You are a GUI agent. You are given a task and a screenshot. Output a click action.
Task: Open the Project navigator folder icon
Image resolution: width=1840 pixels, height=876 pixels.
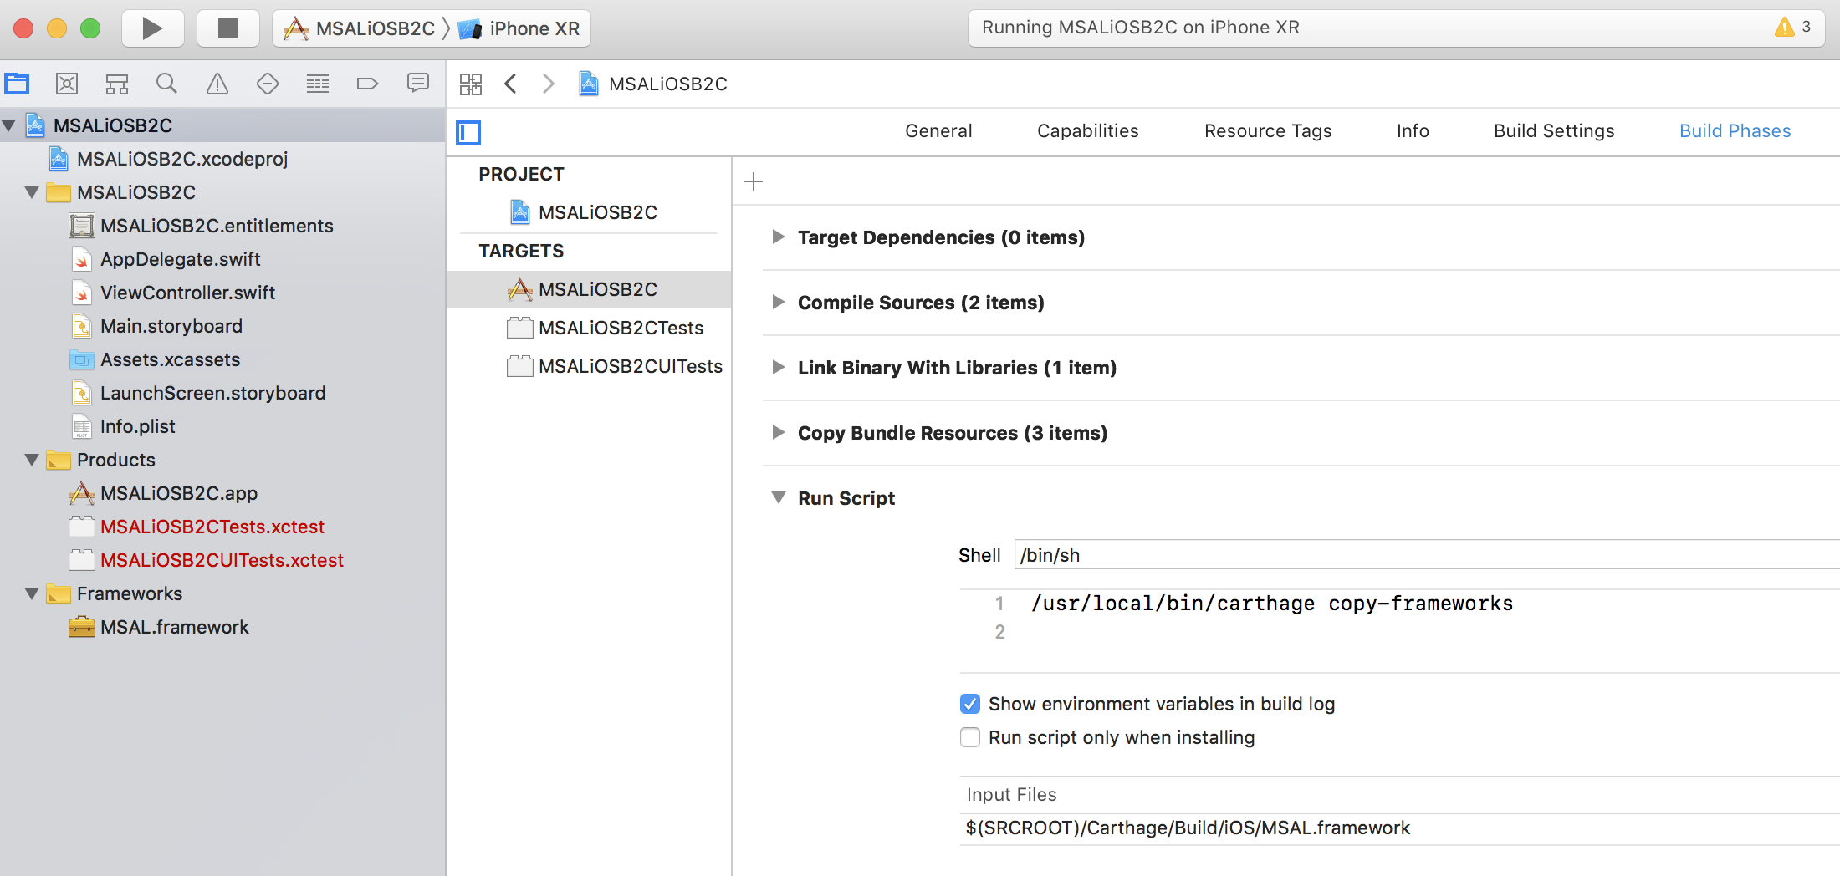(x=17, y=84)
